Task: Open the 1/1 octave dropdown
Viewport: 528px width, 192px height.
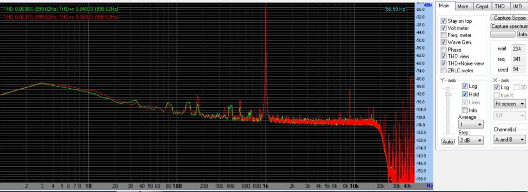Action: point(509,116)
